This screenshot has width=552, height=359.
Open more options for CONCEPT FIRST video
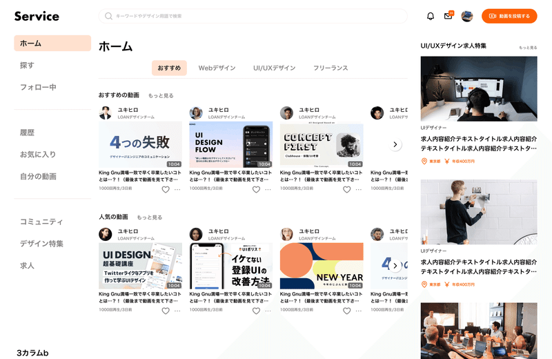pyautogui.click(x=359, y=190)
